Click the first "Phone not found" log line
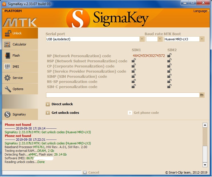The height and width of the screenshot is (177, 212). [18, 125]
